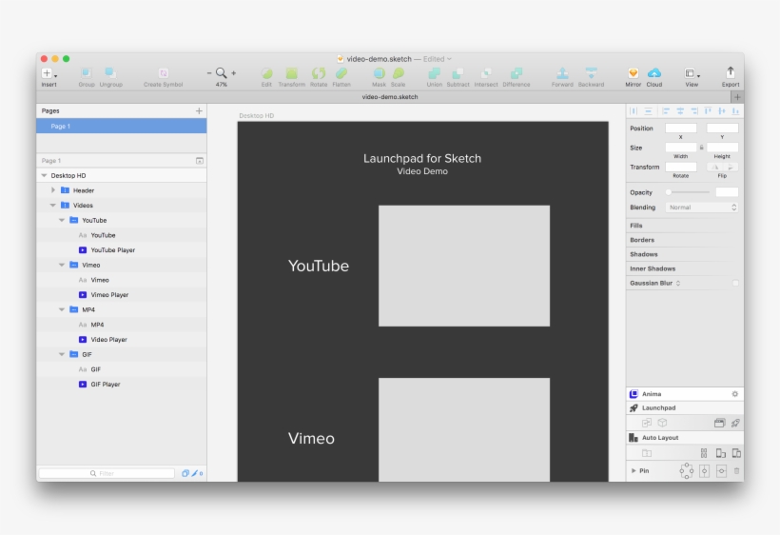Viewport: 780px width, 535px height.
Task: Collapse the YouTube folder
Action: 62,220
